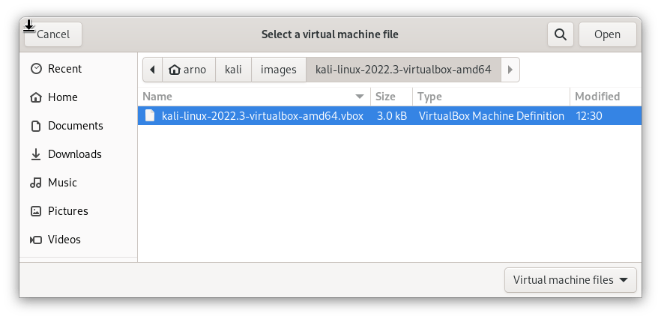
Task: Navigate to the kali breadcrumb folder
Action: pyautogui.click(x=233, y=70)
